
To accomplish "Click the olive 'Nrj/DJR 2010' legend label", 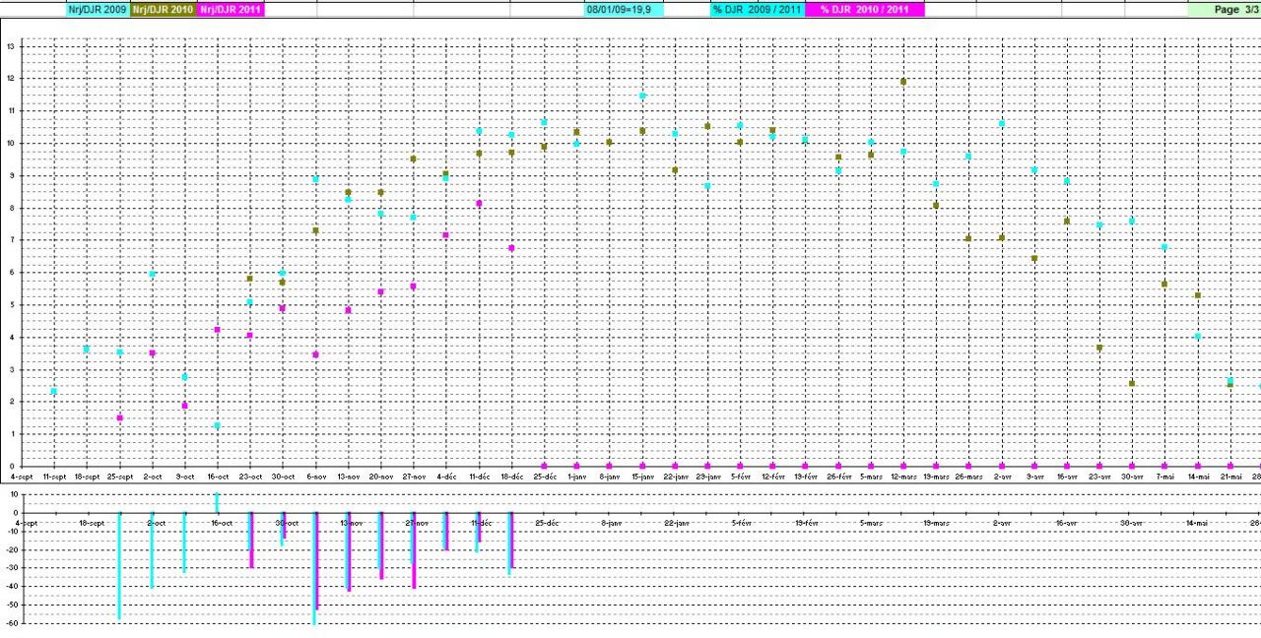I will 163,9.
